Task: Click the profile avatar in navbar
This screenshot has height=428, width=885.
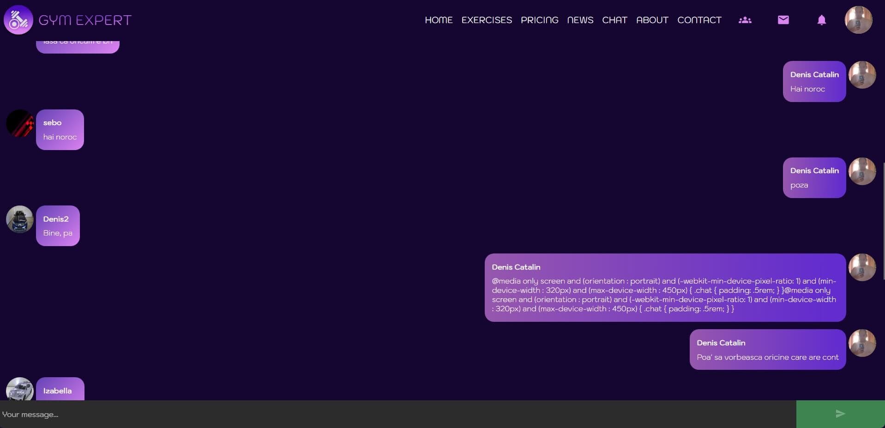Action: click(x=858, y=20)
